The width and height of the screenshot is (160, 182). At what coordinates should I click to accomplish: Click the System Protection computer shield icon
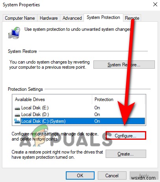(x=14, y=33)
